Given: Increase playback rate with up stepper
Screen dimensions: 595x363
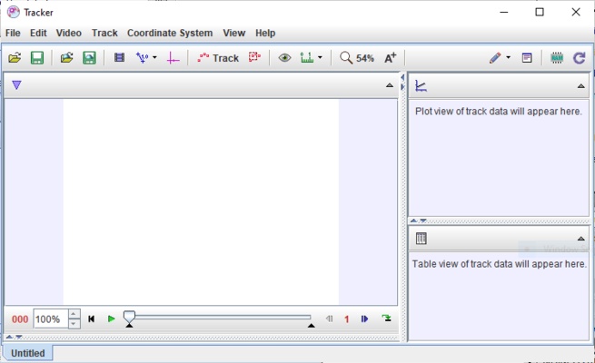Looking at the screenshot, I should pyautogui.click(x=74, y=314).
